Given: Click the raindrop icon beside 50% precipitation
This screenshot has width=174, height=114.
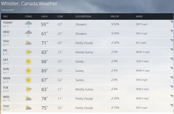Looking at the screenshot, I should click(x=112, y=24).
